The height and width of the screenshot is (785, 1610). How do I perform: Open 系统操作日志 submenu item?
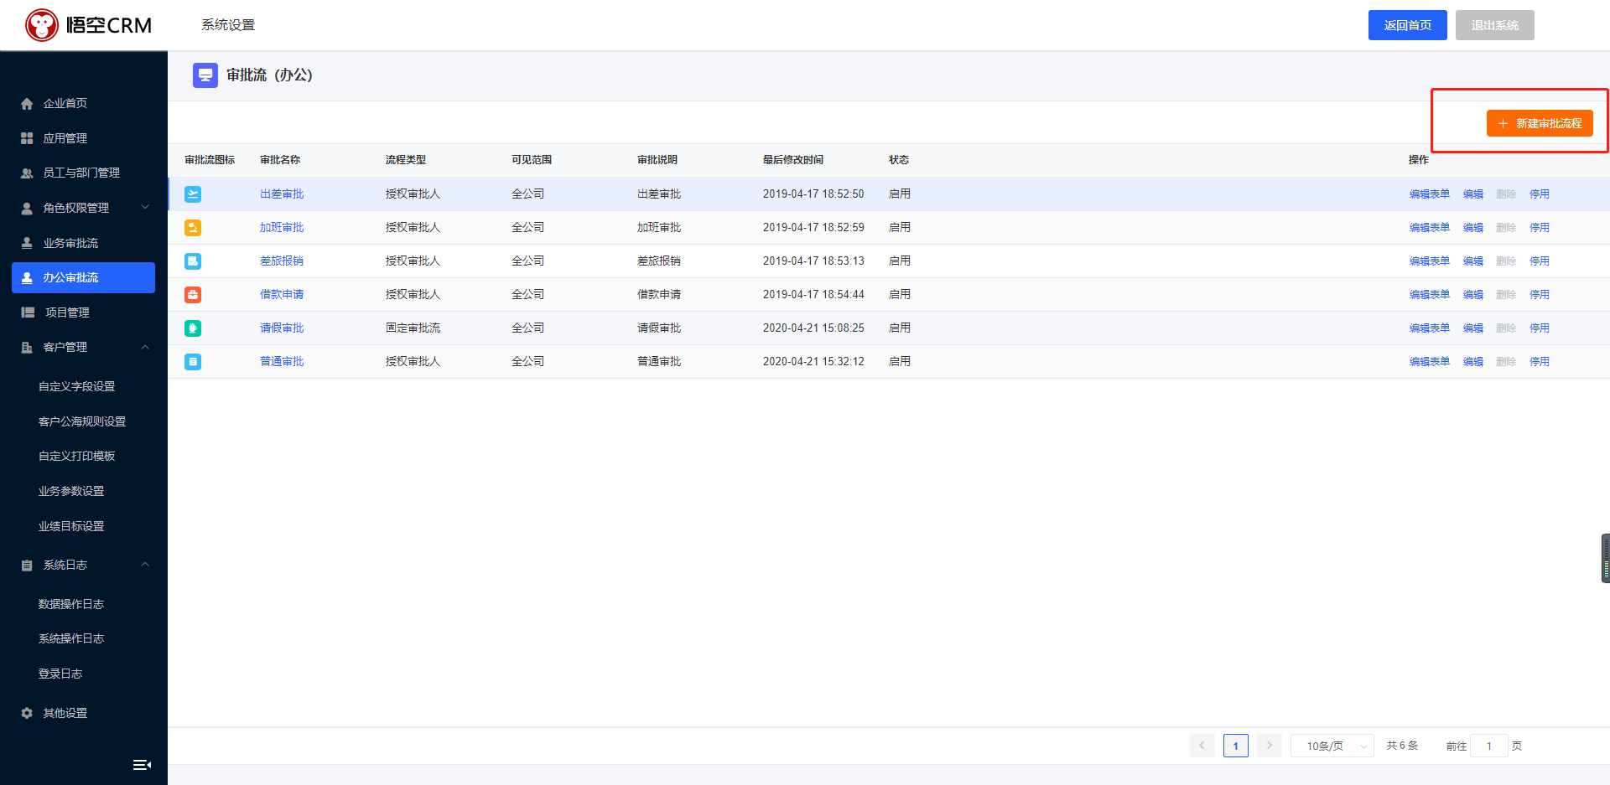[71, 638]
